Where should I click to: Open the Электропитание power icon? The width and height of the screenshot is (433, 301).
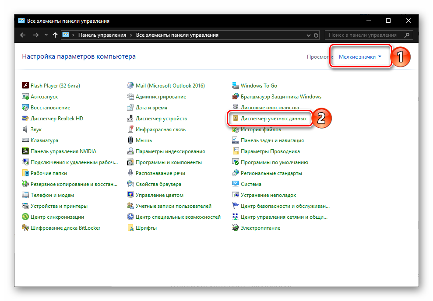236,228
